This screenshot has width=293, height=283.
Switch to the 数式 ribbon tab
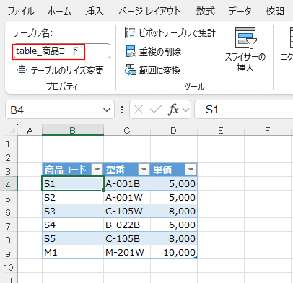pos(205,11)
